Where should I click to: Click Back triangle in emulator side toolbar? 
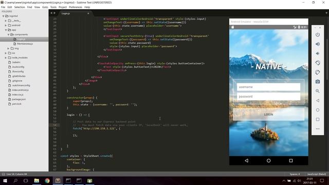tap(318, 101)
